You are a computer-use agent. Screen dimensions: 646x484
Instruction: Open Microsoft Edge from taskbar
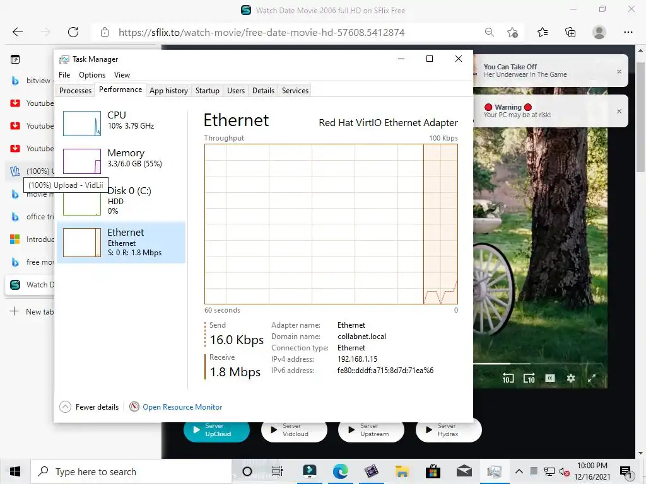tap(340, 471)
